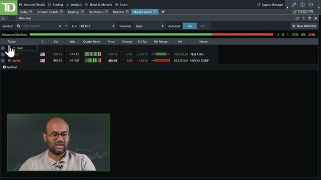
Task: Pin the Watchlist panel
Action: point(303,18)
